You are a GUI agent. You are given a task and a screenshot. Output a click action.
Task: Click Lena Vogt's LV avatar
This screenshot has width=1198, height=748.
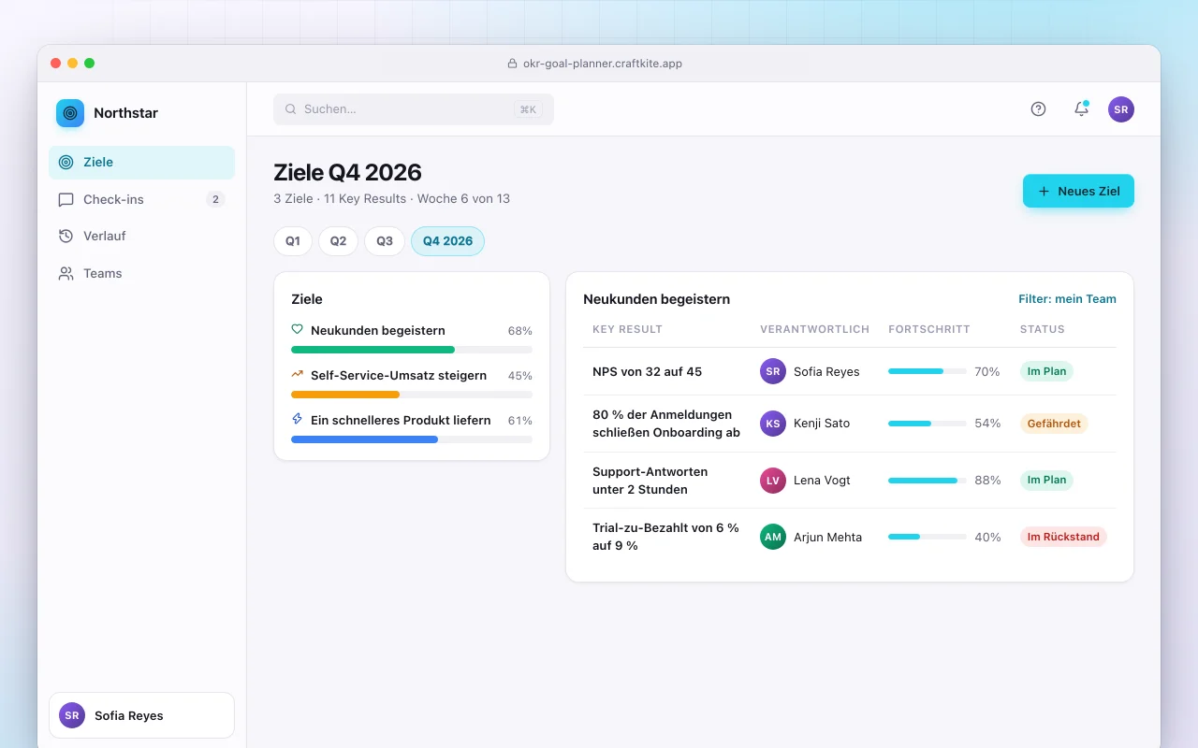(773, 481)
